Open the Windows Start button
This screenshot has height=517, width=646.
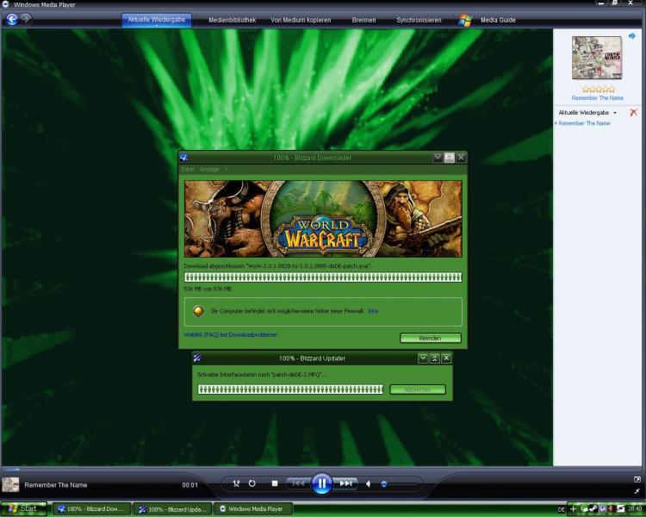24,508
